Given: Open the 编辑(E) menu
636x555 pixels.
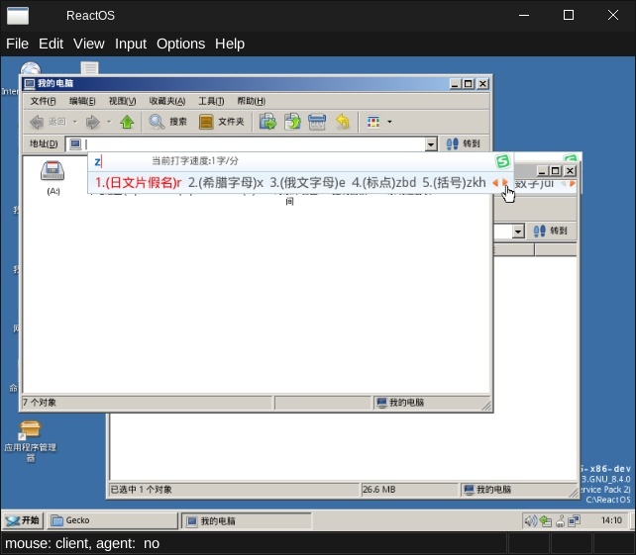Looking at the screenshot, I should click(82, 101).
